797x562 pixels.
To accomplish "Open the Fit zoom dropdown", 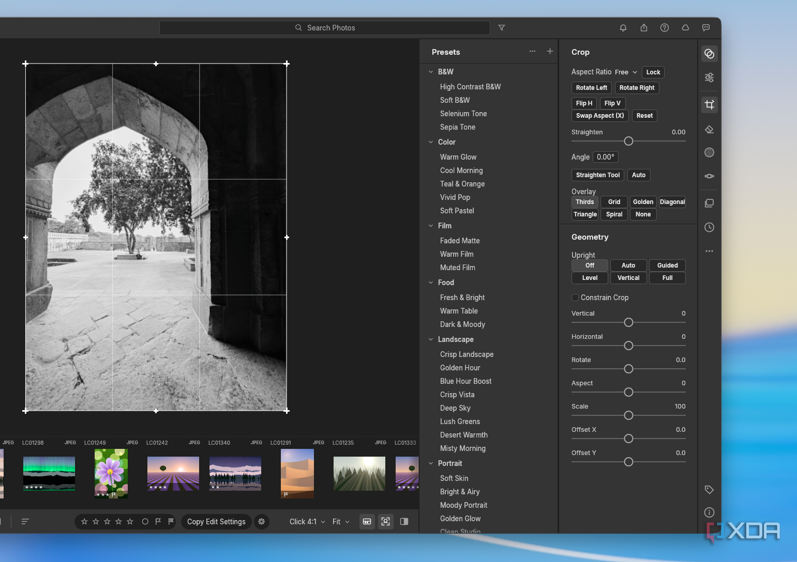I will [x=341, y=522].
